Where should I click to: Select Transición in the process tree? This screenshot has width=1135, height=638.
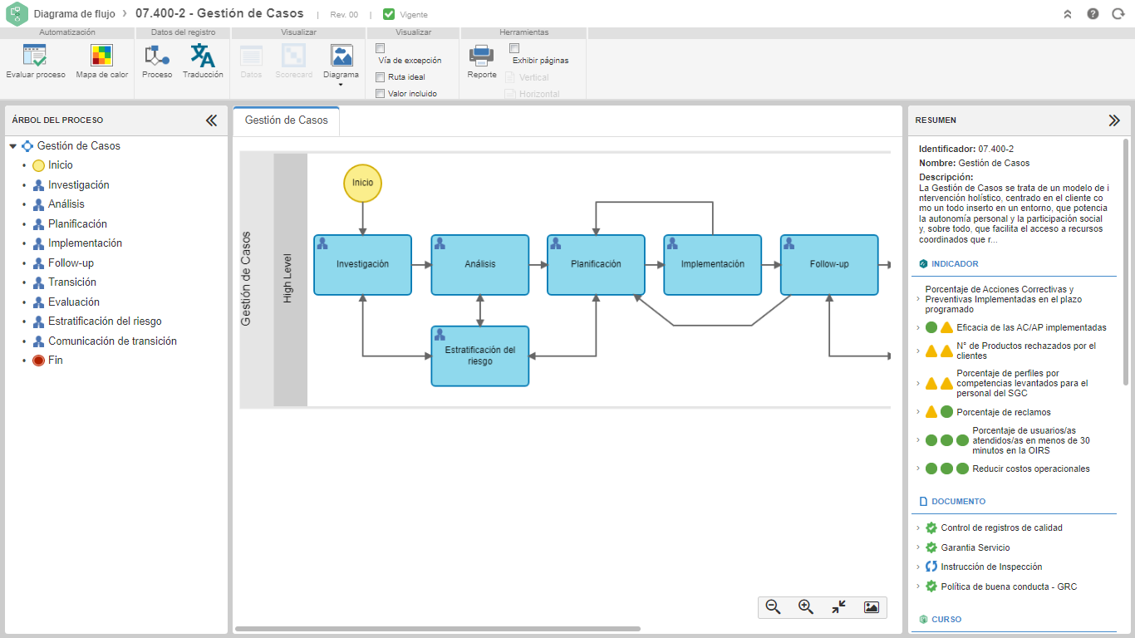coord(71,282)
